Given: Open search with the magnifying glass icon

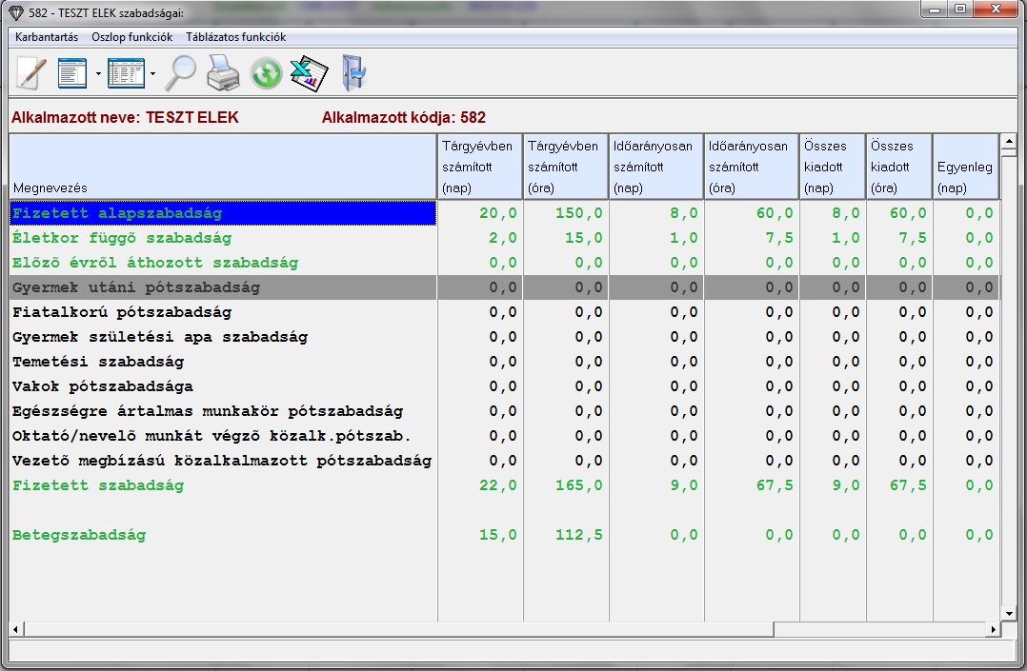Looking at the screenshot, I should [179, 73].
